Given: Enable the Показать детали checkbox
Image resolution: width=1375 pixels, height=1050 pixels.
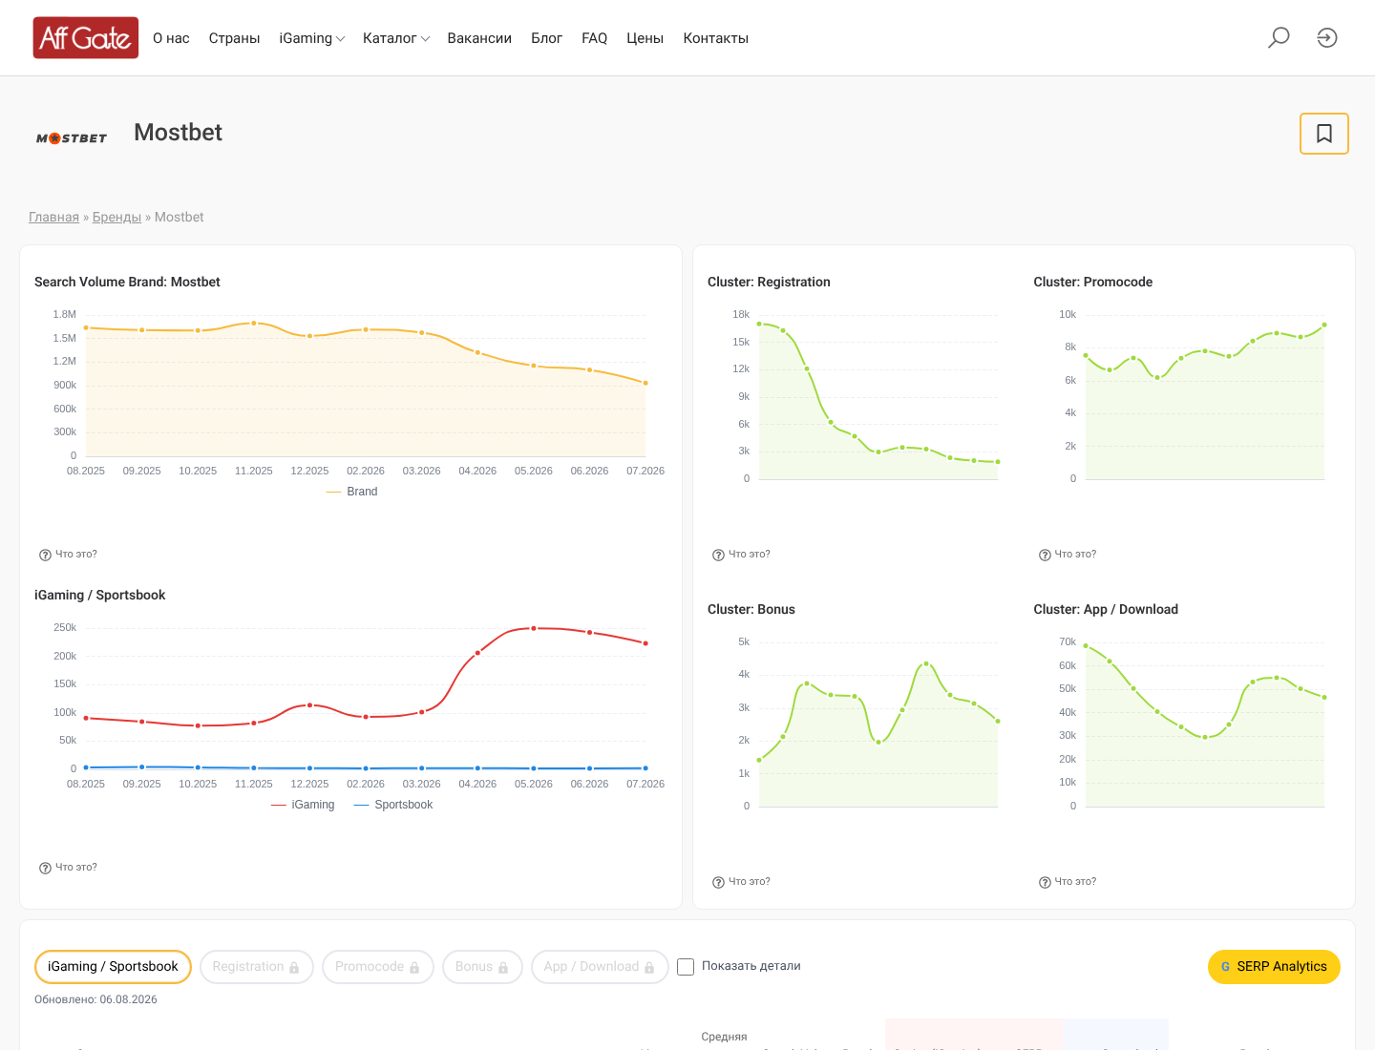Looking at the screenshot, I should 686,967.
